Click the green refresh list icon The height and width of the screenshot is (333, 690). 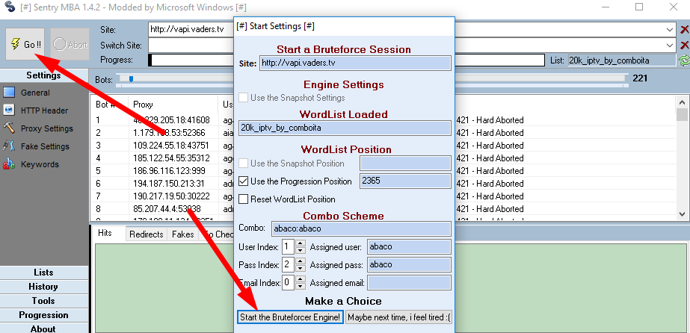click(x=684, y=60)
